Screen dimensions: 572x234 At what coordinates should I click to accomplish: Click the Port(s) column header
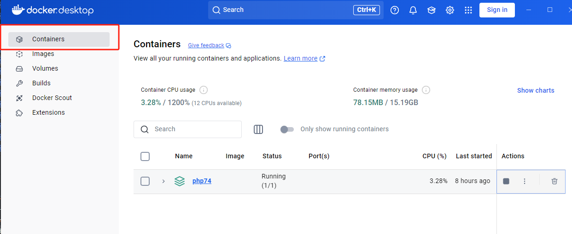(x=319, y=156)
